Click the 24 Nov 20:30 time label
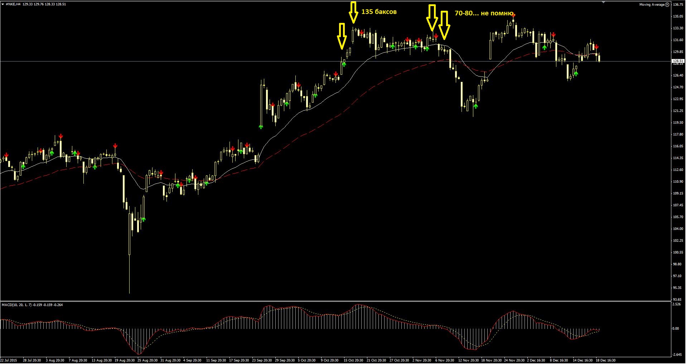The height and width of the screenshot is (364, 686). (514, 360)
